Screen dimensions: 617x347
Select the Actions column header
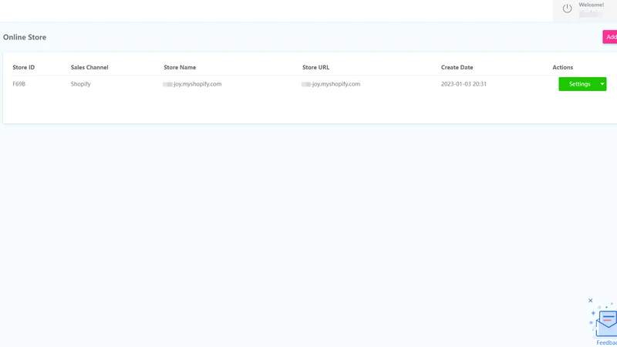click(563, 67)
